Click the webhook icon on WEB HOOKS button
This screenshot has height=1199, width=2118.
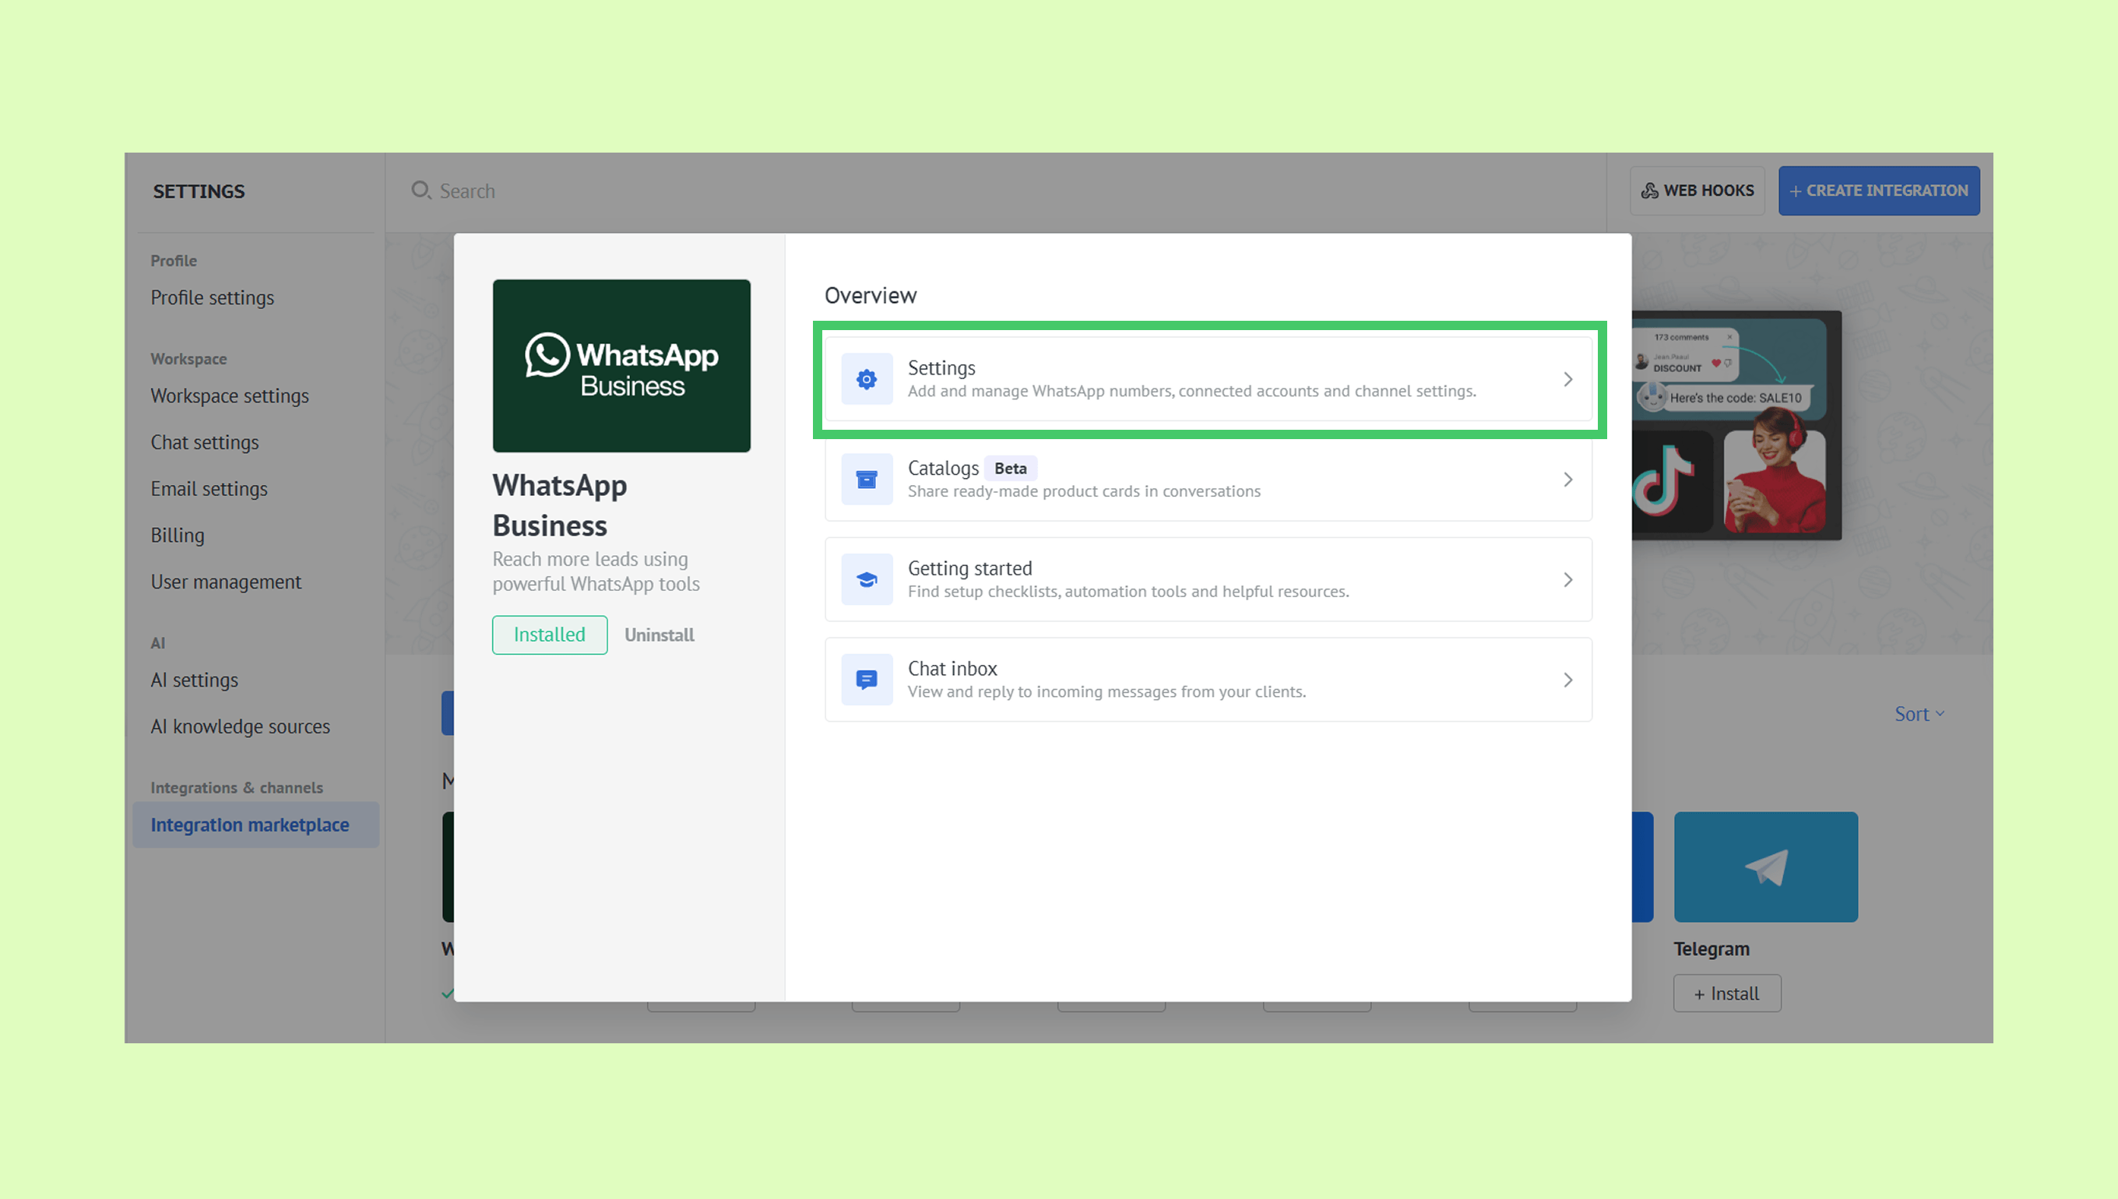(x=1649, y=191)
